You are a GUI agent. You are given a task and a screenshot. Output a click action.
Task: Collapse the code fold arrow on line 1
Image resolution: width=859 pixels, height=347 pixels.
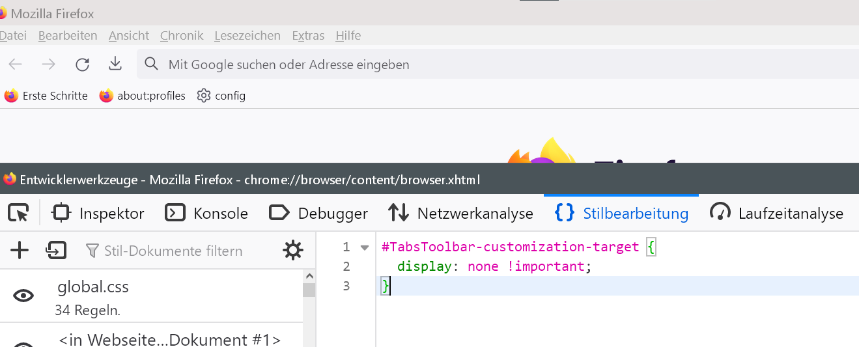point(365,247)
